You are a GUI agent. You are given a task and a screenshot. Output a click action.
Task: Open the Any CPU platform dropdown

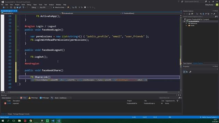[46, 8]
